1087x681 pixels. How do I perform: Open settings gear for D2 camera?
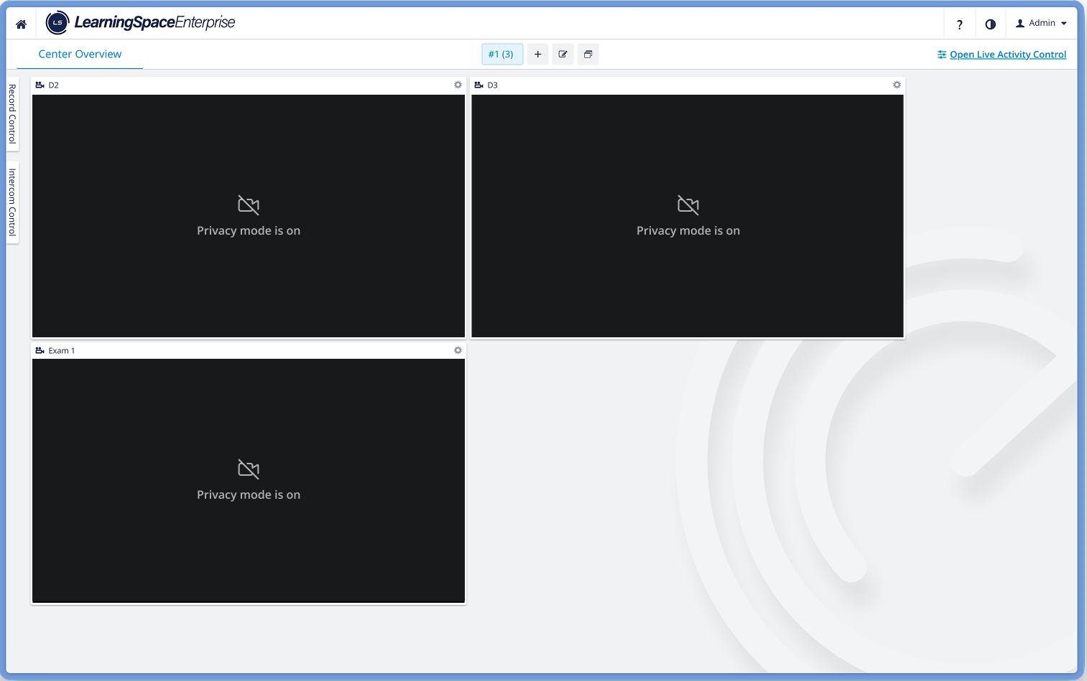[x=458, y=85]
